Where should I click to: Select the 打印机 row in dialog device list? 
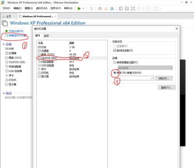click(72, 73)
